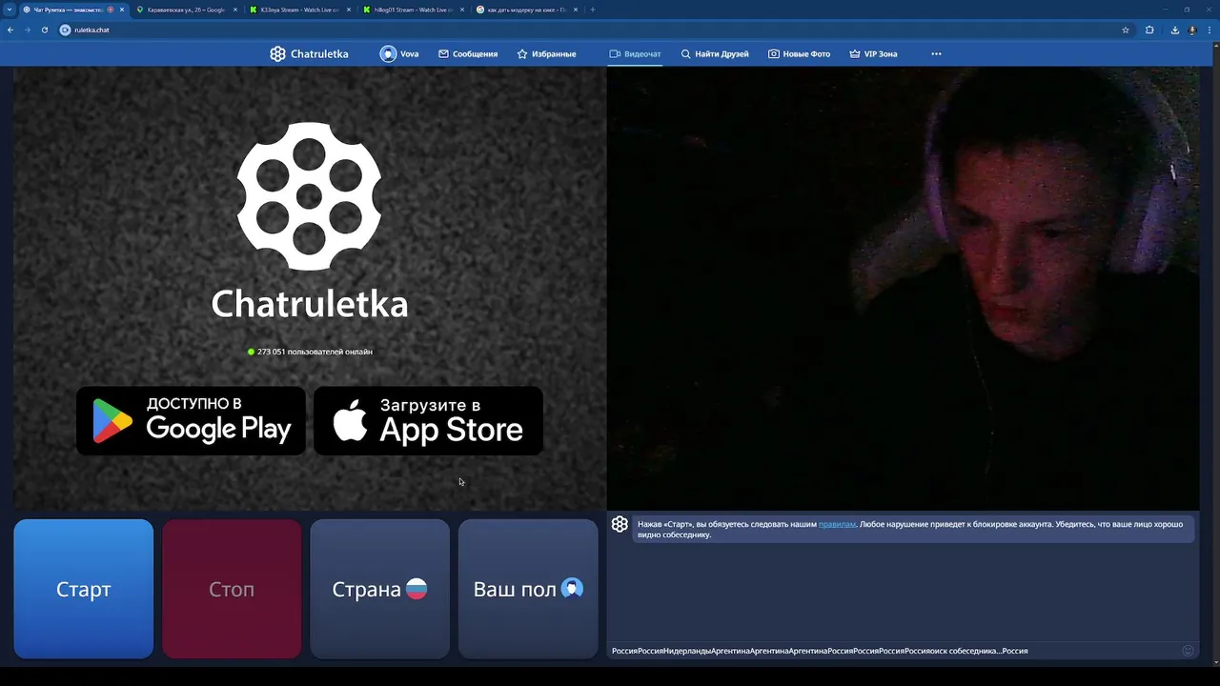Go back in browser history
Screen dimensions: 1220x686
(10, 30)
